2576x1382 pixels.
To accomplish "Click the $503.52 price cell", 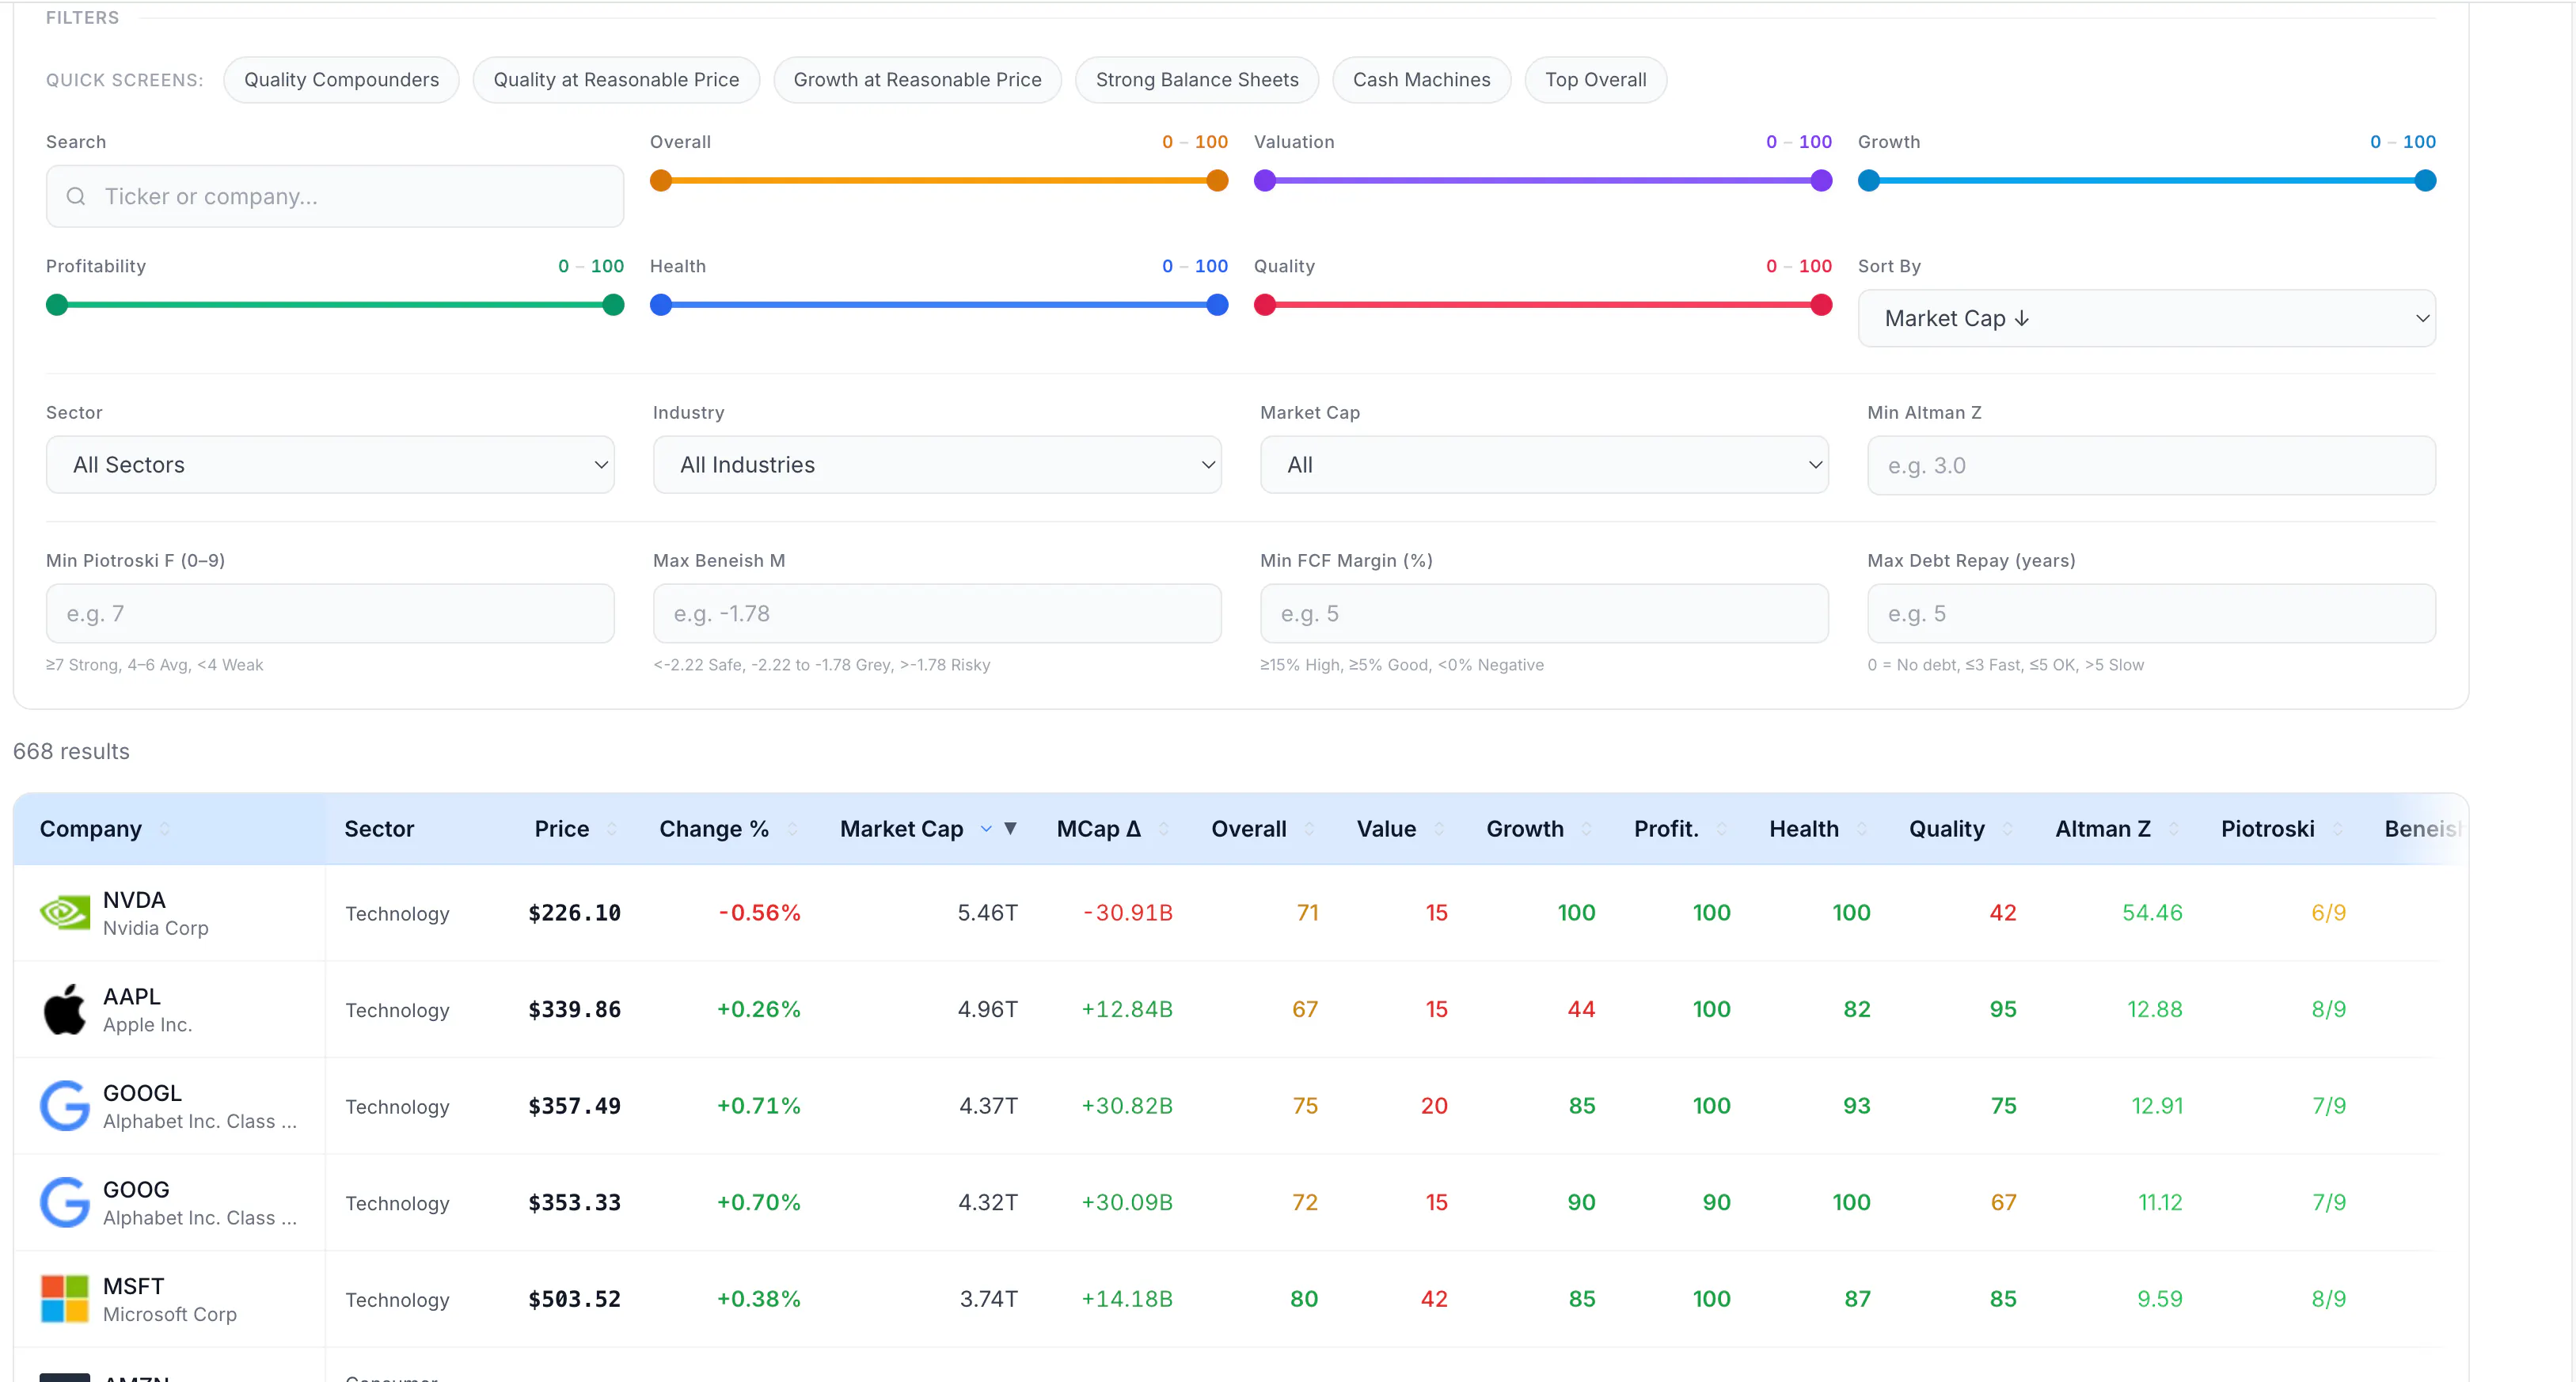I will pyautogui.click(x=574, y=1299).
